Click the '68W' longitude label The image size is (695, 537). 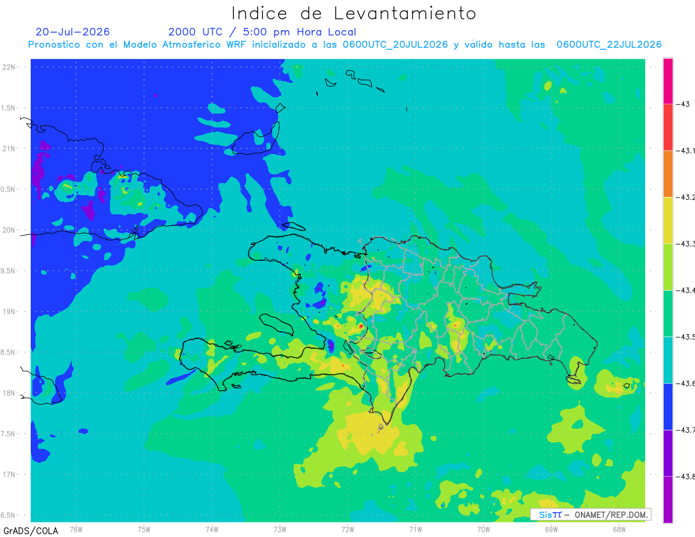click(619, 529)
